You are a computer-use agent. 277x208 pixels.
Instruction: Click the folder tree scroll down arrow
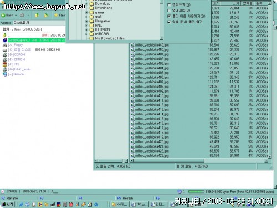162,38
